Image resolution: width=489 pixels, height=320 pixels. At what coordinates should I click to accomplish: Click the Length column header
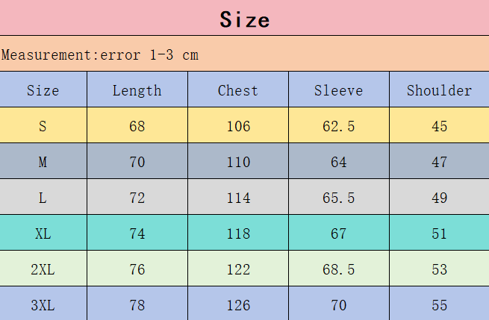point(137,90)
